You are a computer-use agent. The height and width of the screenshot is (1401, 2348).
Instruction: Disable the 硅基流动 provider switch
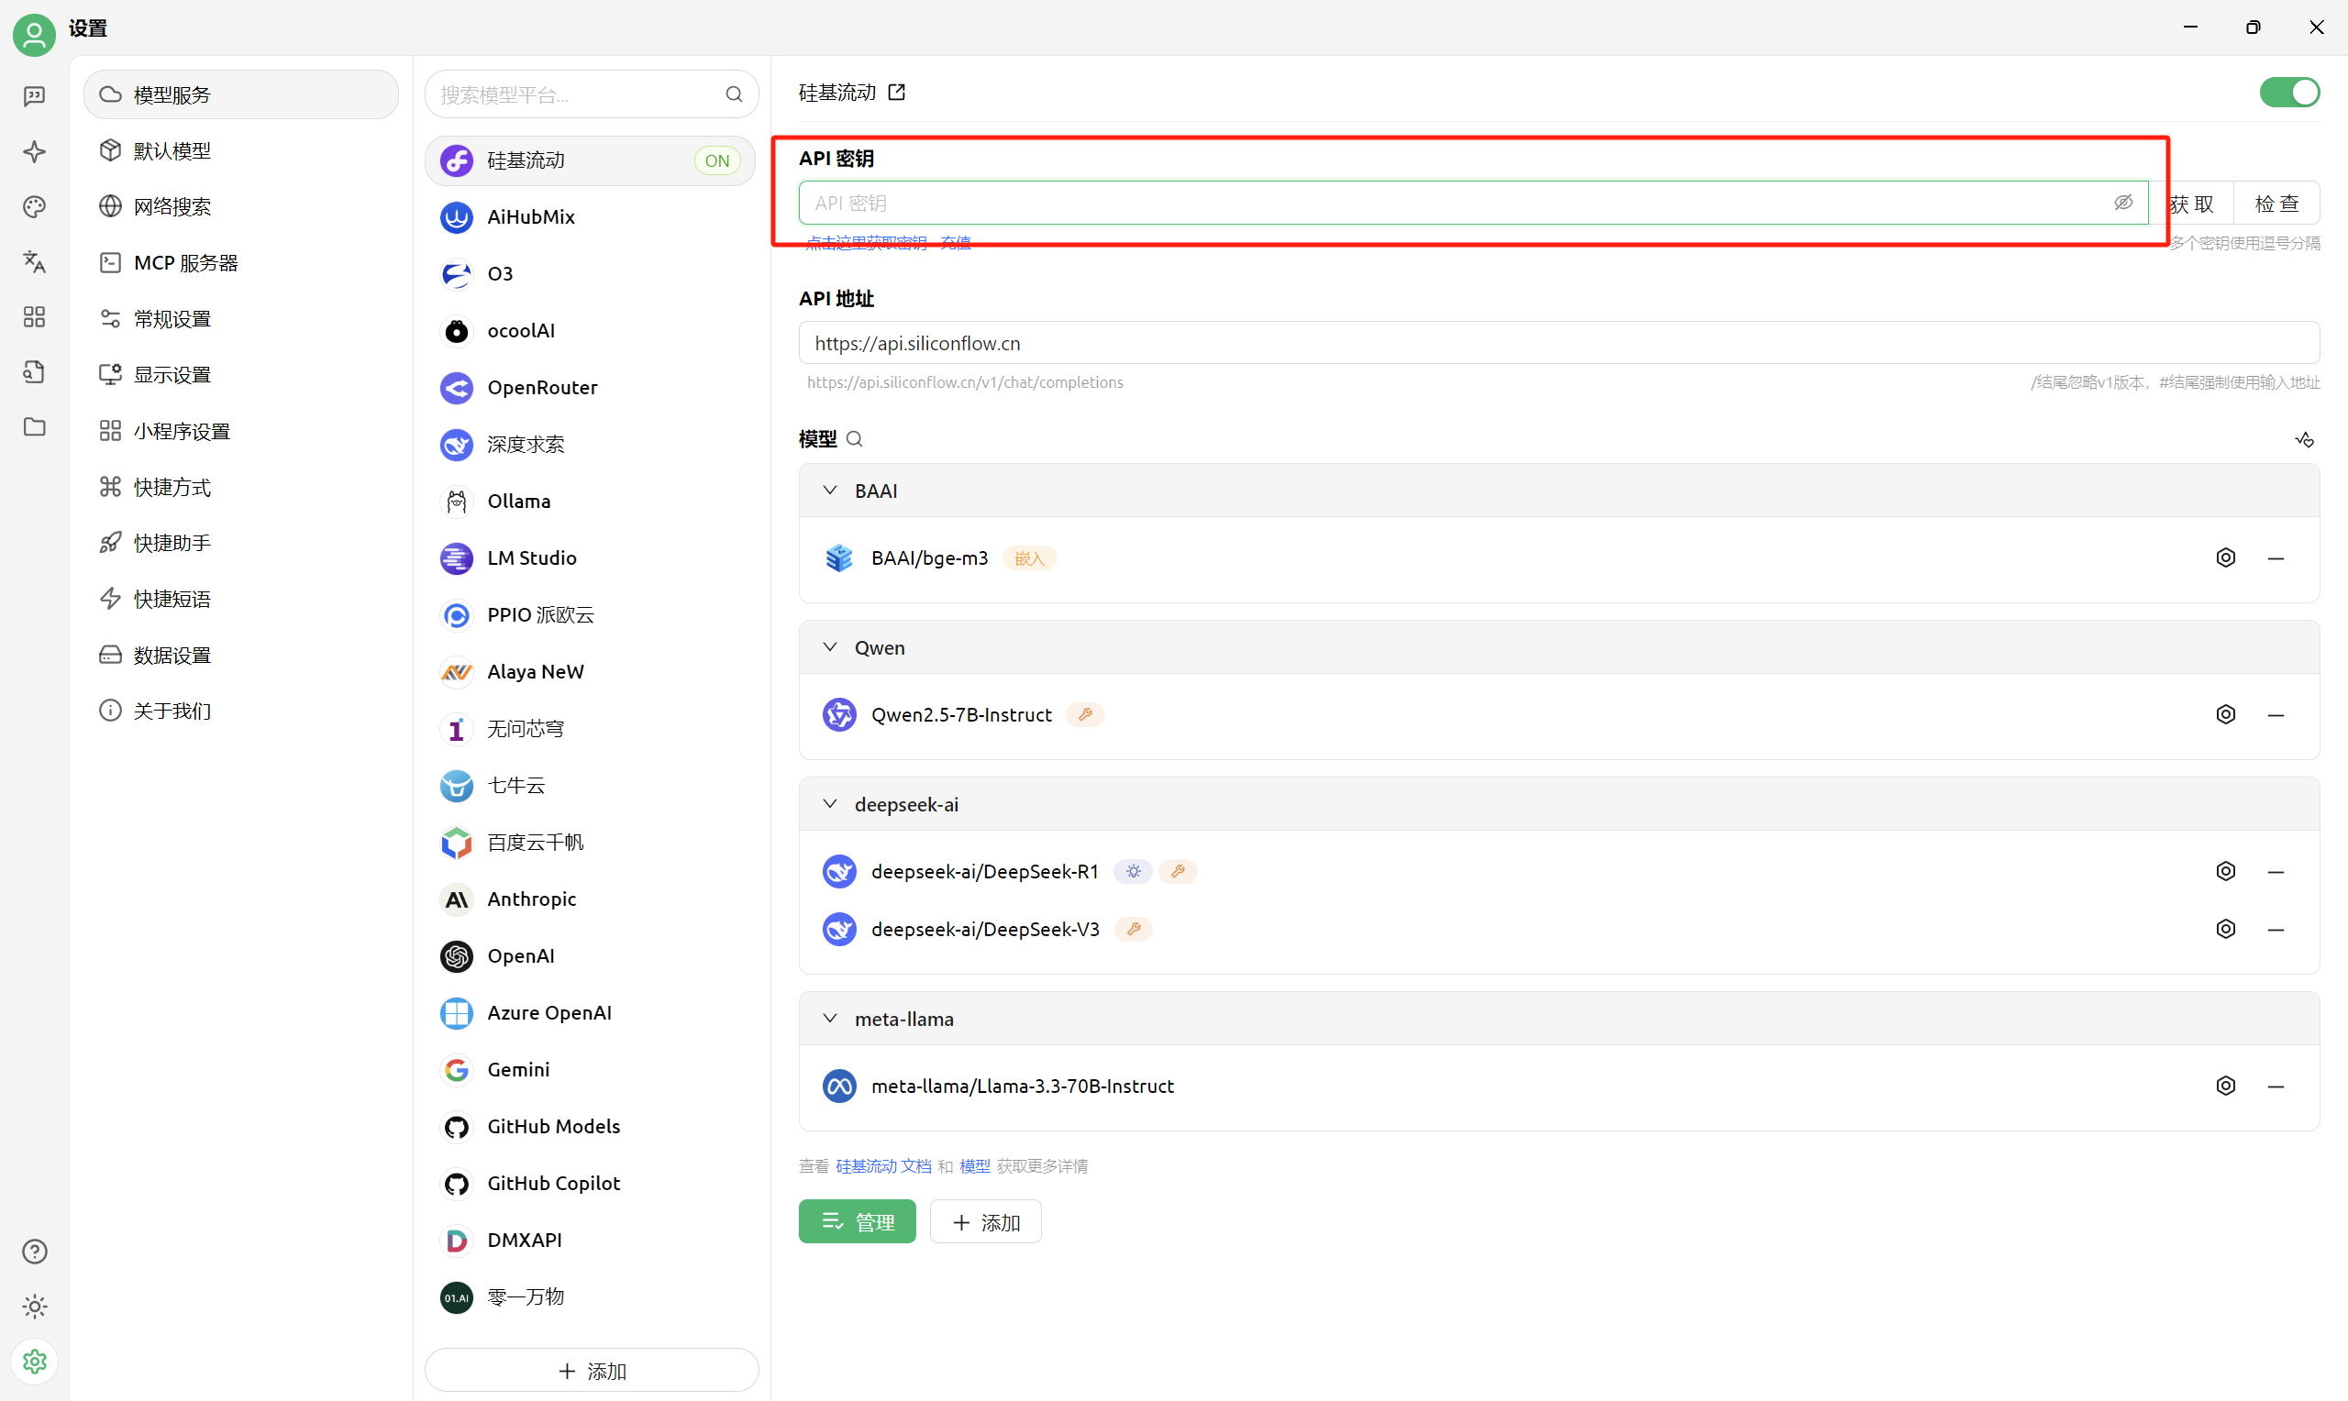point(2288,93)
